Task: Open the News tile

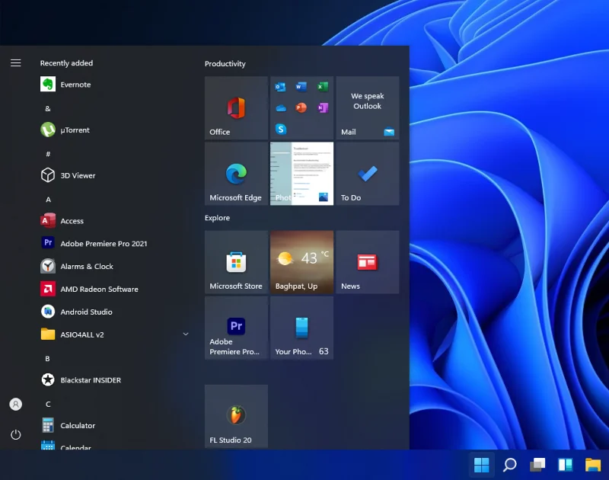Action: point(368,262)
